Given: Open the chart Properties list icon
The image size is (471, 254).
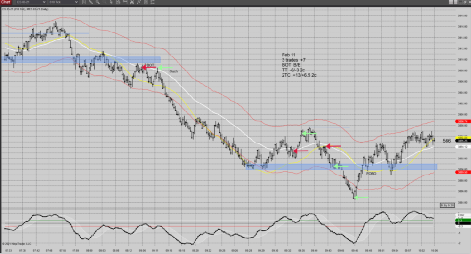Looking at the screenshot, I should [153, 2].
